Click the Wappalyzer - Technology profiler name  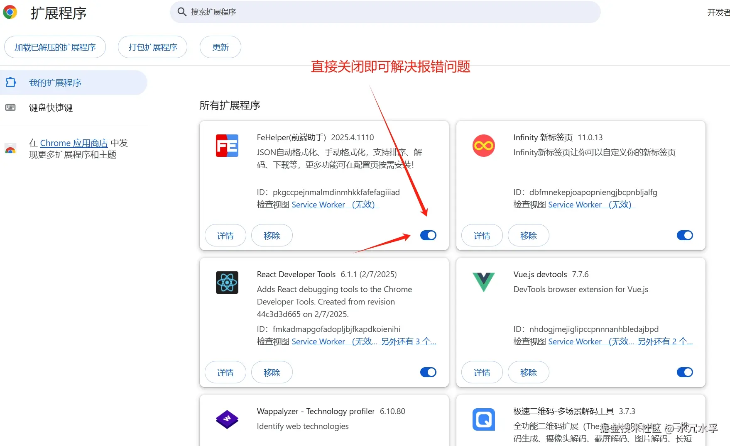click(x=316, y=411)
